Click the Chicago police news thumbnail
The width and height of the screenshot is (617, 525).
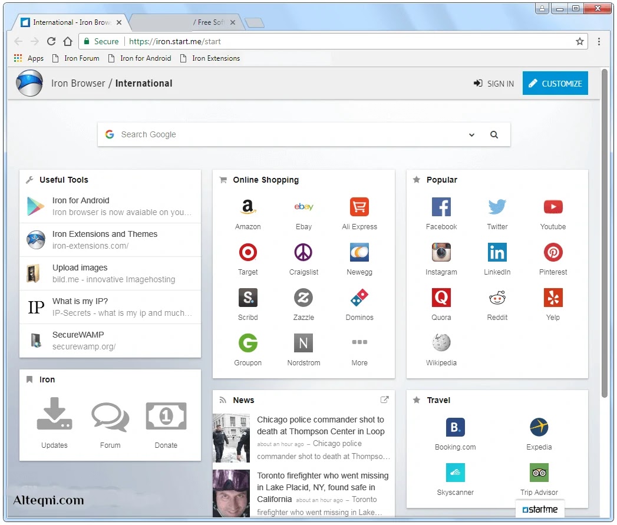[231, 438]
